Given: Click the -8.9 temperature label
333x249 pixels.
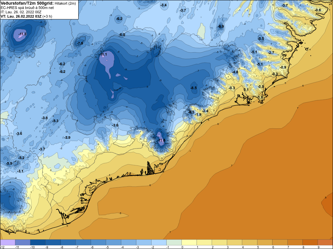Looking at the screenshot, I should tap(221, 26).
